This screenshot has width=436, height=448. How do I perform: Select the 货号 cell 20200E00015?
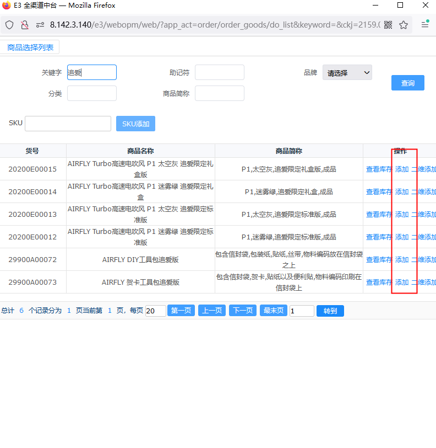[32, 169]
